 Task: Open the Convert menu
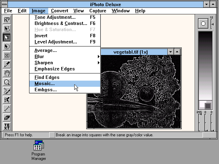pos(60,11)
